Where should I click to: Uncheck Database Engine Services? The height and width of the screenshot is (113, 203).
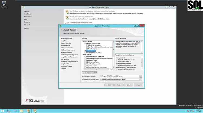[x=85, y=43]
